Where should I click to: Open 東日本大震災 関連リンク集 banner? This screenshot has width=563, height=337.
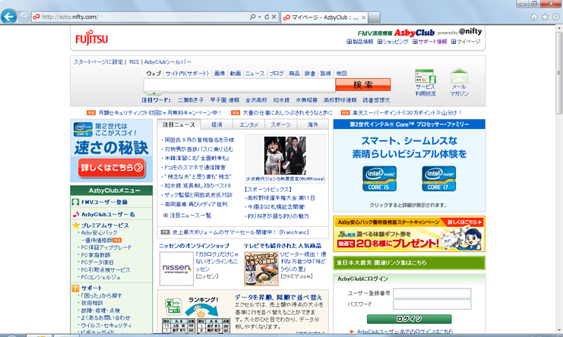409,263
